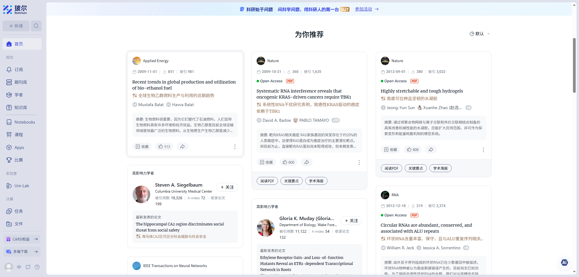
Task: Follow scholar Steven A. Siegelbaum
Action: pos(227,187)
